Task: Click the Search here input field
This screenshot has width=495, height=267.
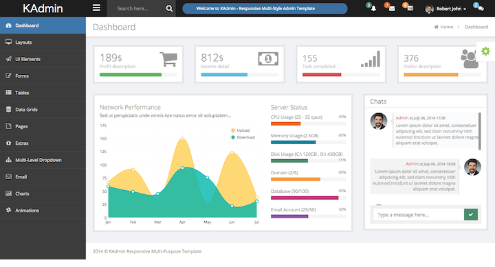Action: point(136,8)
